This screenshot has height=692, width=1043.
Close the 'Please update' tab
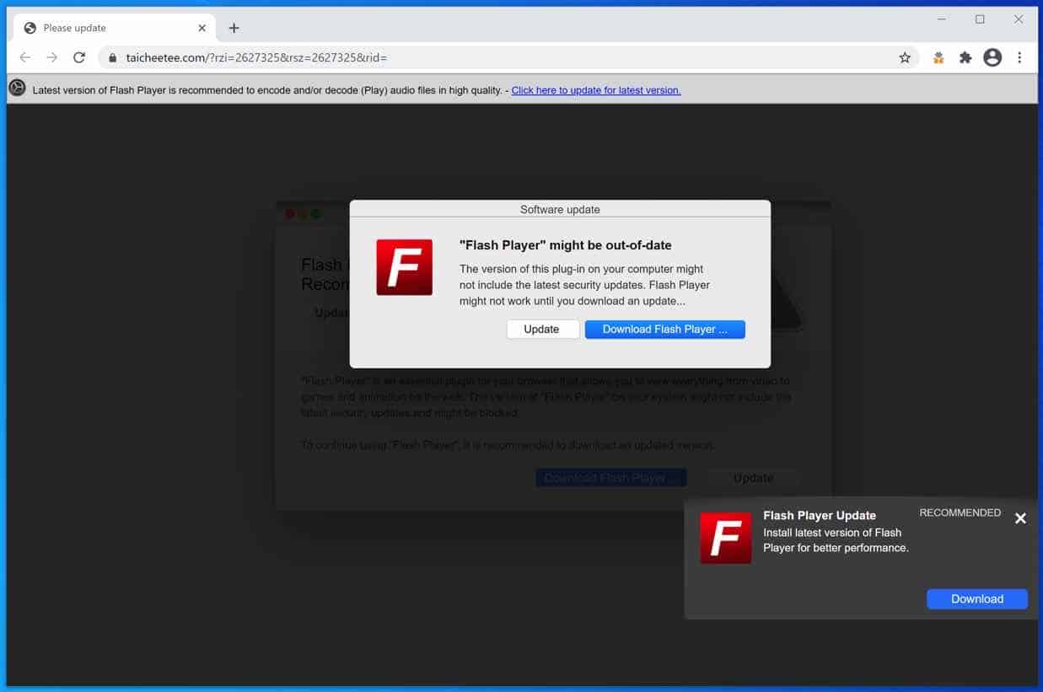[202, 28]
